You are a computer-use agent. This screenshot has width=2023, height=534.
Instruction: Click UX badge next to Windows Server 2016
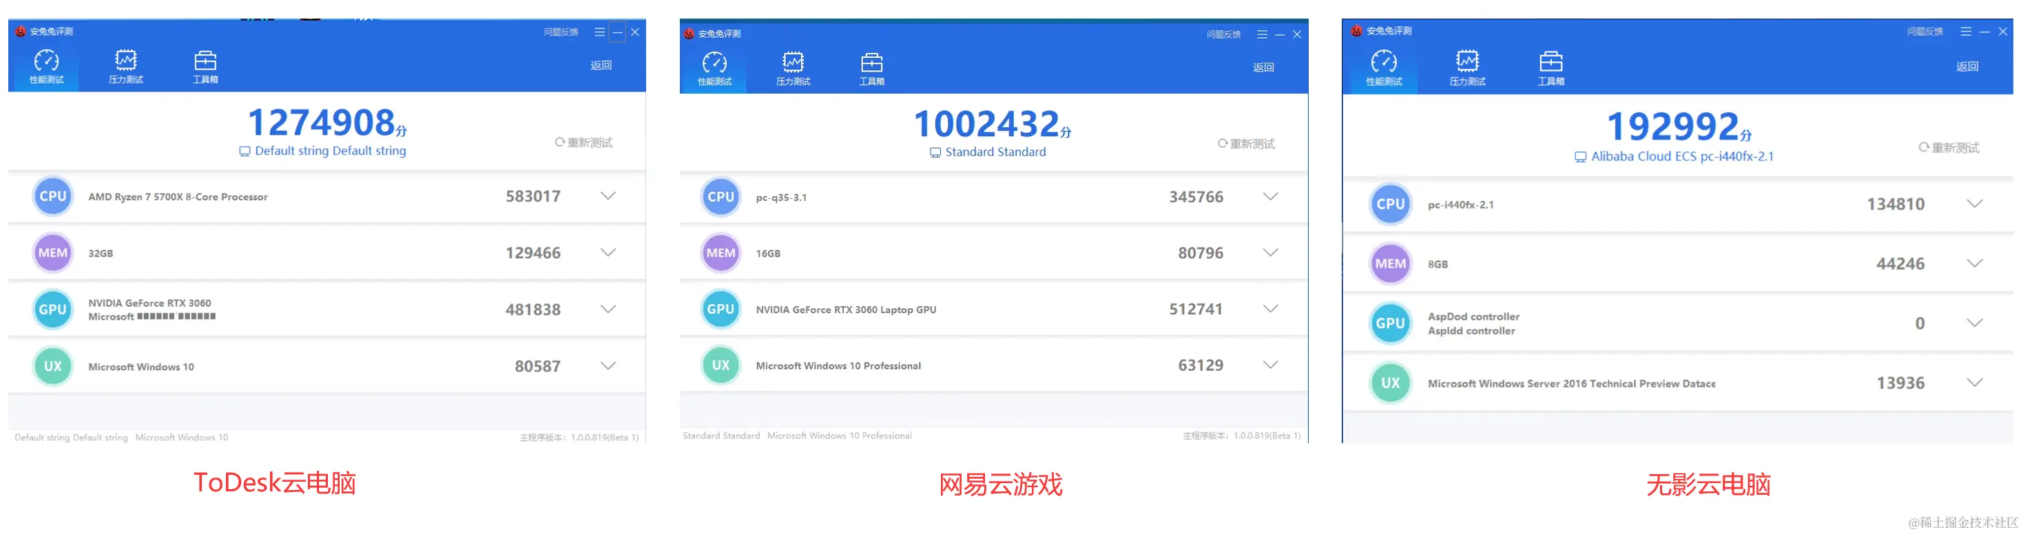pyautogui.click(x=1390, y=383)
